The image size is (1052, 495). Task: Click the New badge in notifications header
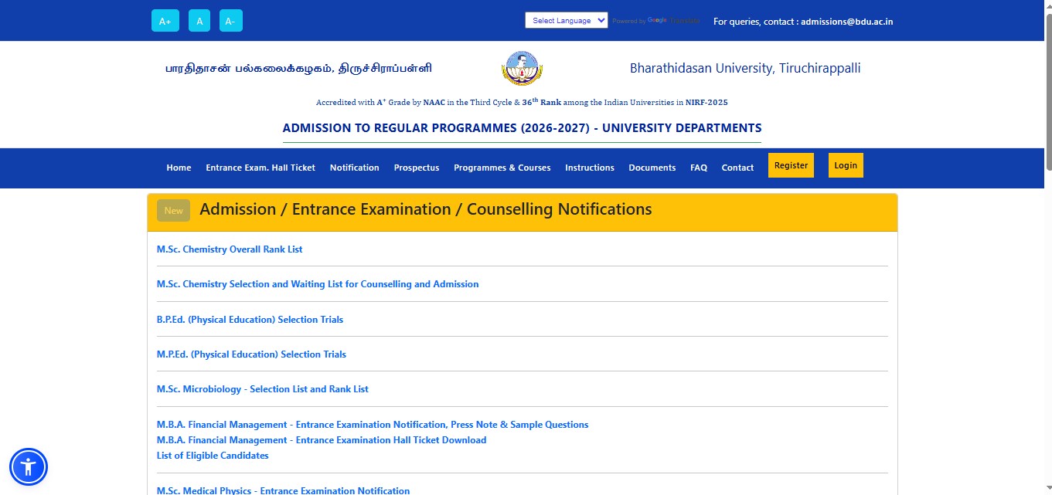[x=173, y=210]
